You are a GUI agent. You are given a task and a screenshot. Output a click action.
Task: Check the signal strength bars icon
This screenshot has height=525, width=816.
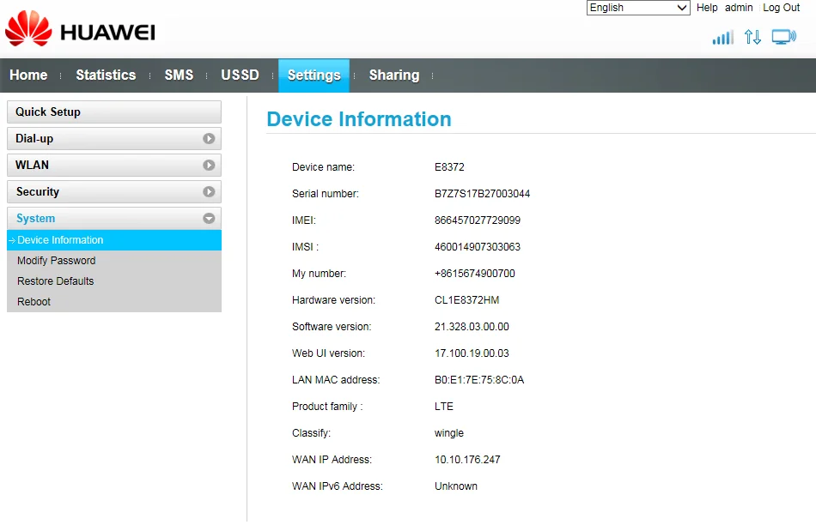click(723, 38)
